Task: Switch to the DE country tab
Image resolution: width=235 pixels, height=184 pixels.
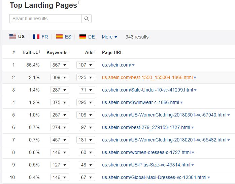Action: (x=87, y=37)
